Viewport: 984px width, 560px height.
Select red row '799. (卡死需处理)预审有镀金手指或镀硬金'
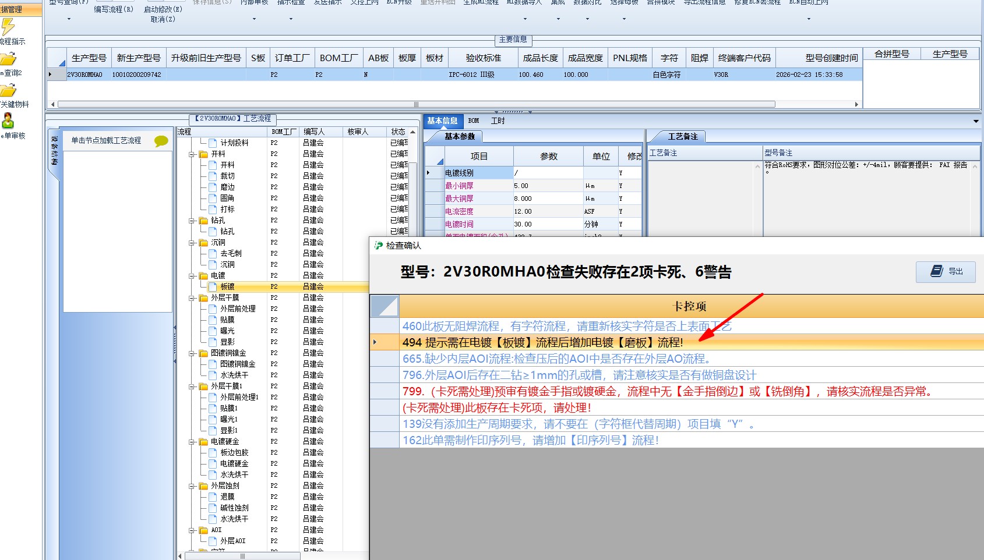(x=676, y=391)
